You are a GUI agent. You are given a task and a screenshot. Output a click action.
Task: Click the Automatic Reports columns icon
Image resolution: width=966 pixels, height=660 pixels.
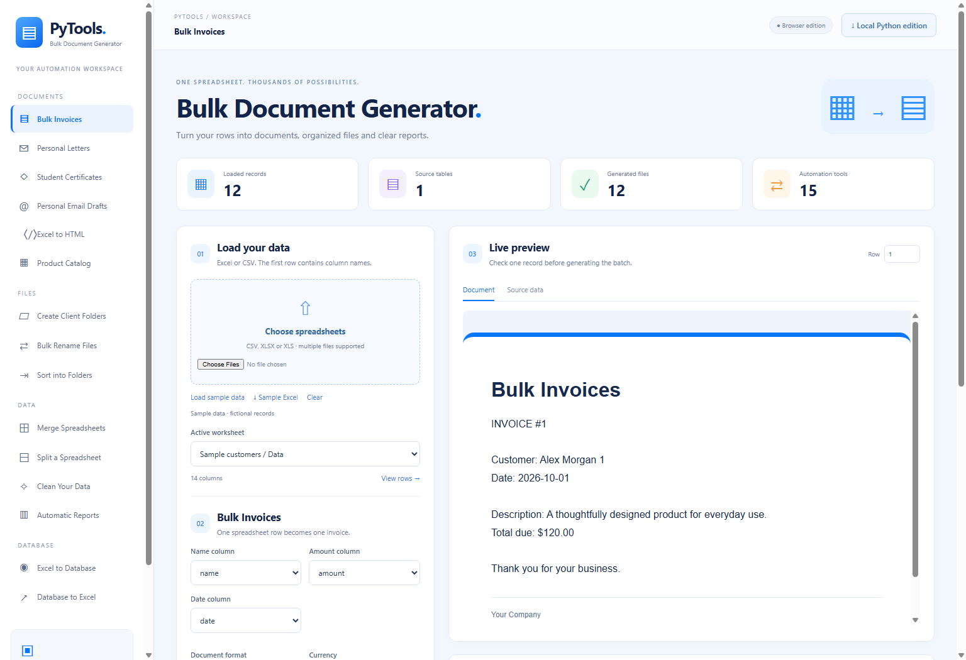[x=24, y=515]
